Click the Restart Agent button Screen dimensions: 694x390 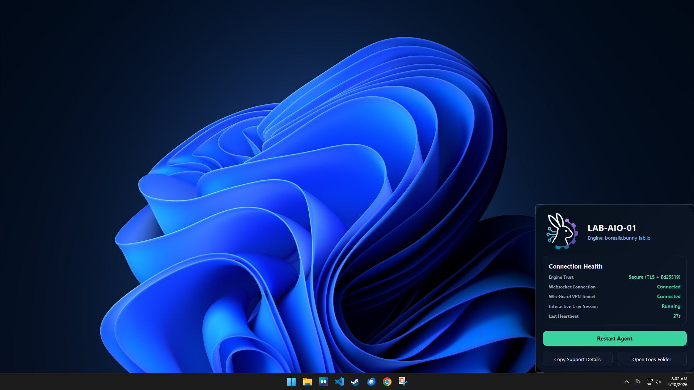[x=614, y=338]
